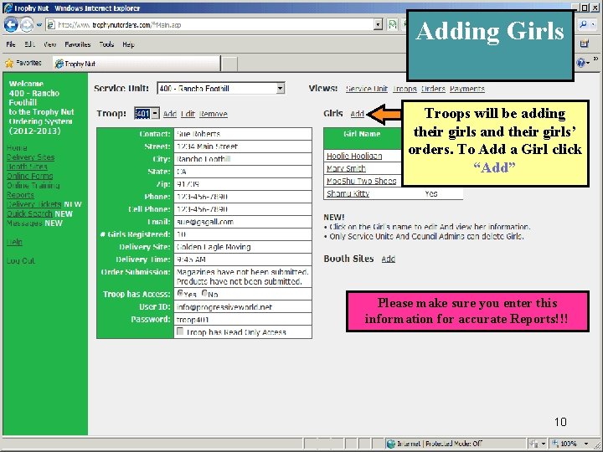Select Yes for Troop has Access
Screen dimensions: 603x452
[180, 293]
